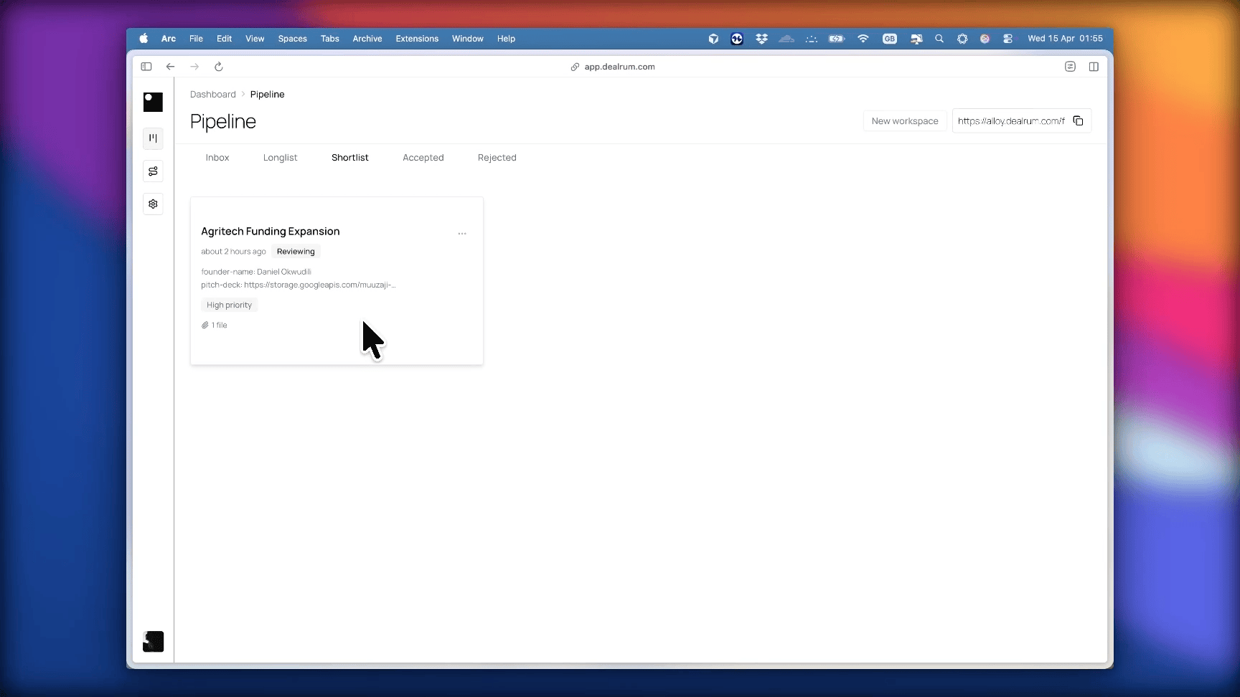Click the workflow sliders icon in sidebar
Viewport: 1240px width, 697px height.
[153, 171]
